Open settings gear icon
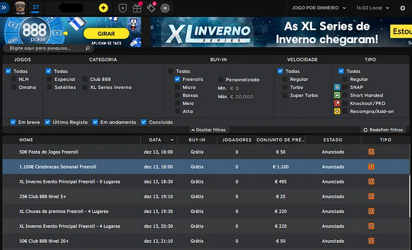The height and width of the screenshot is (250, 412). [403, 8]
